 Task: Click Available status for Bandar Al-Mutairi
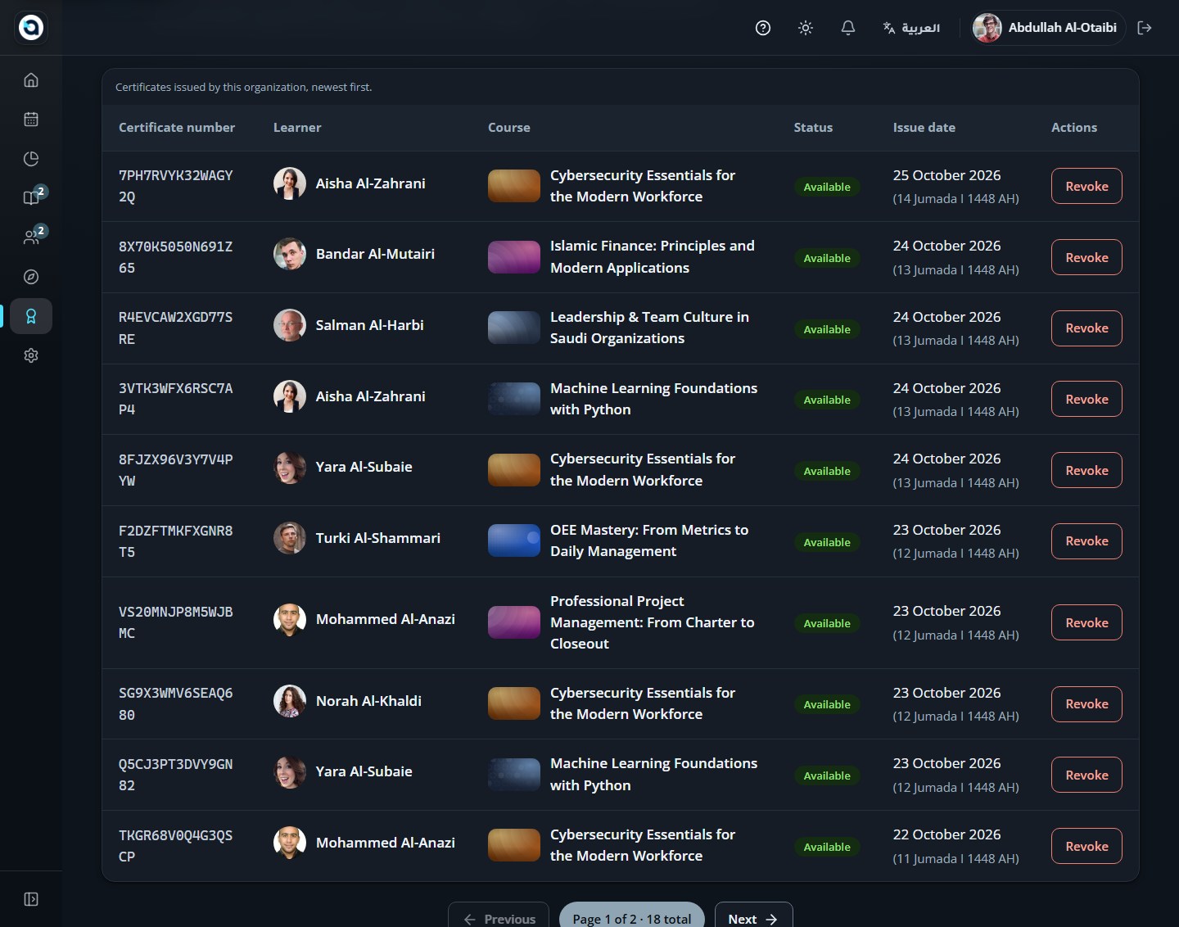pyautogui.click(x=827, y=258)
